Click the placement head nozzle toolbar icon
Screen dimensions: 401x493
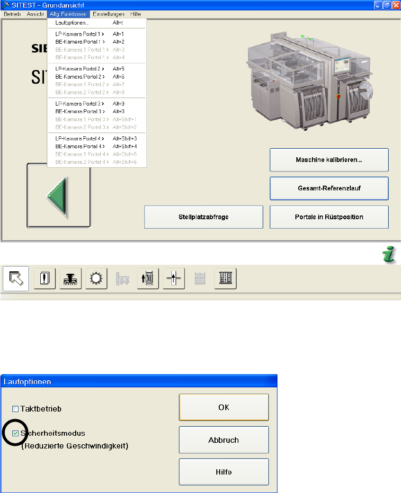coord(71,278)
